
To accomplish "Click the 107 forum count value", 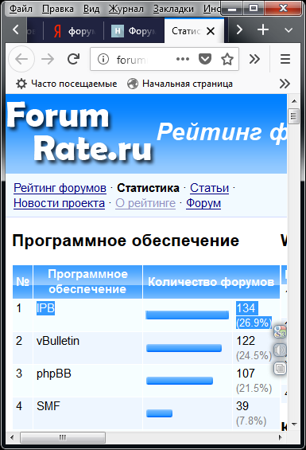I will (246, 374).
